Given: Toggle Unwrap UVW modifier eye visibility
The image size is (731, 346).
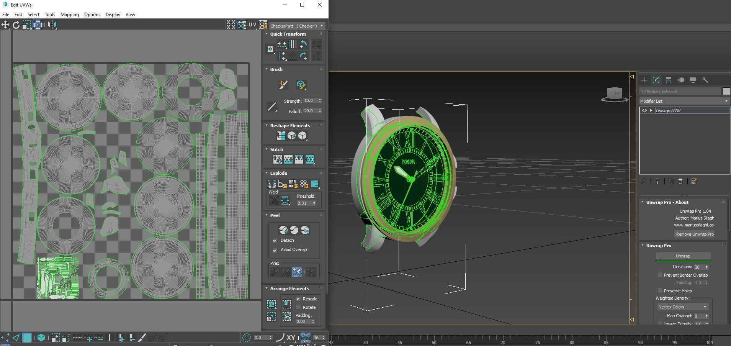Looking at the screenshot, I should pyautogui.click(x=644, y=111).
